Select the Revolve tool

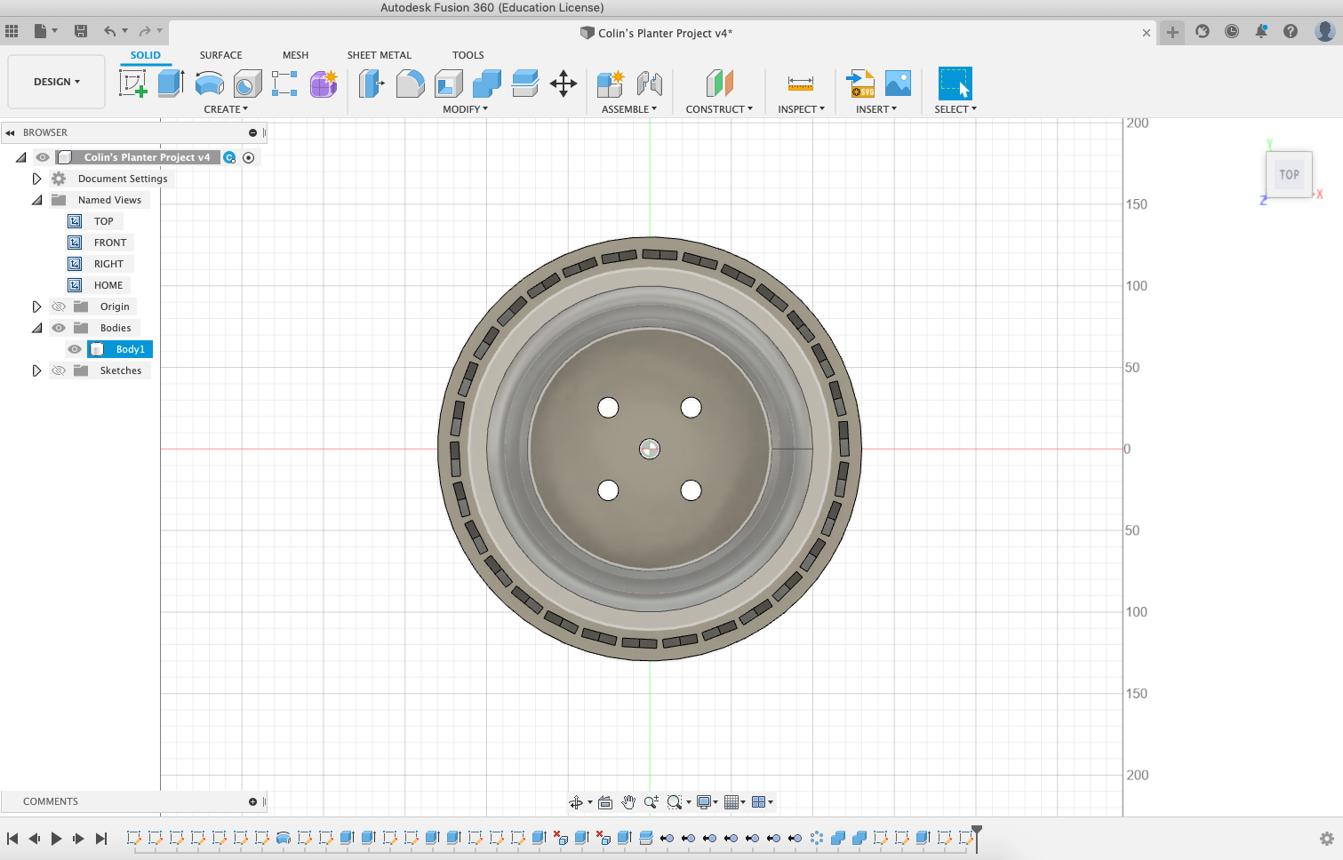point(209,83)
